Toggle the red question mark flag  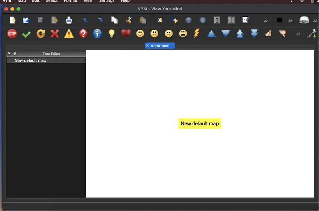click(83, 34)
